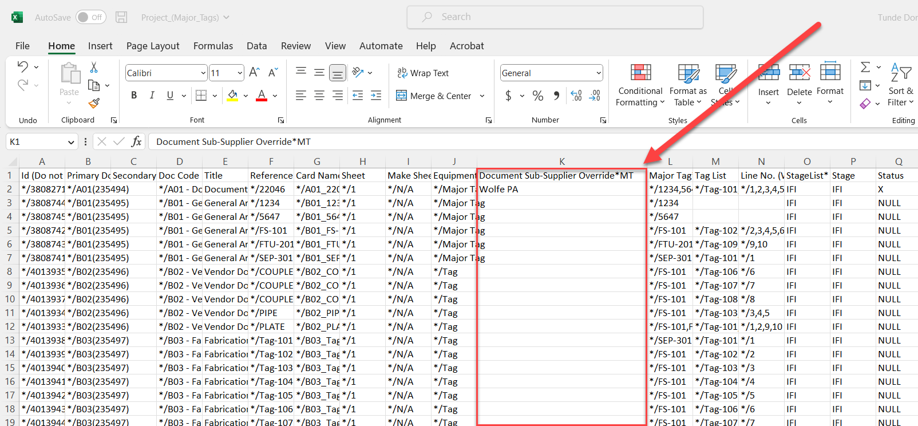The image size is (918, 426).
Task: Click the Borders icon
Action: 201,96
